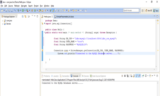Image resolution: width=160 pixels, height=96 pixels.
Task: Toggle Link with Editor in Package Explorer
Action: click(25, 16)
